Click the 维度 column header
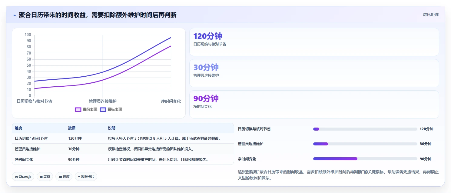This screenshot has width=451, height=193. (x=18, y=128)
